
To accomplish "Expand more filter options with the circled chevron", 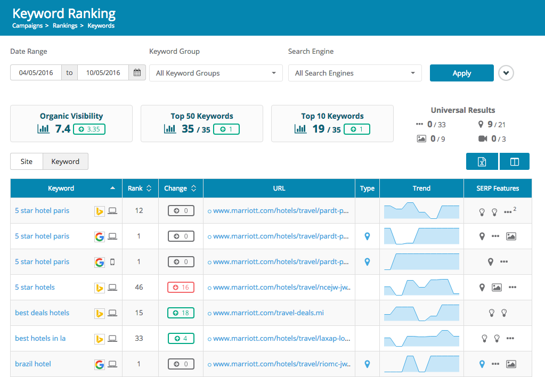I will 506,73.
